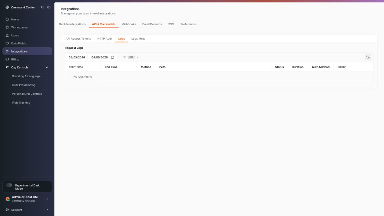Click the Request Logs heading
Image resolution: width=384 pixels, height=216 pixels.
click(x=74, y=48)
